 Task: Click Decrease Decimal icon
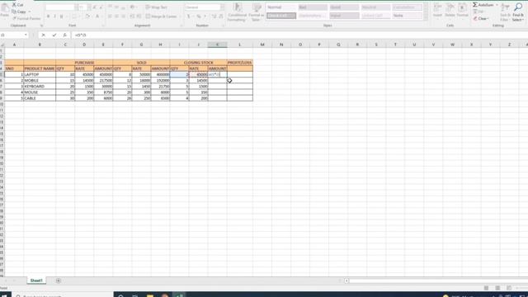pyautogui.click(x=221, y=16)
